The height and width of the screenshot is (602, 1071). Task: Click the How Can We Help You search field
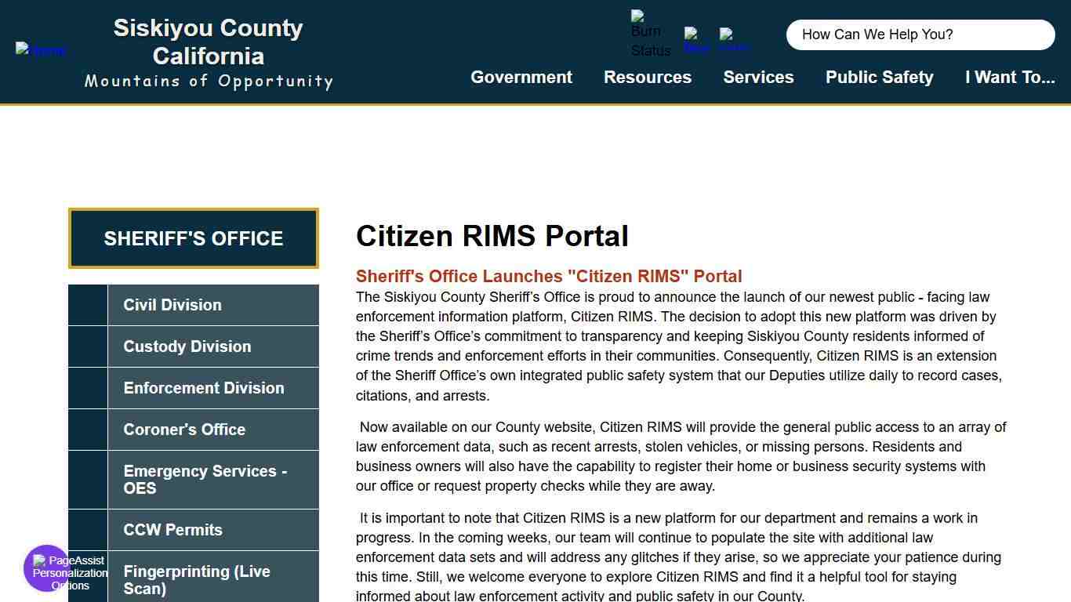click(920, 34)
